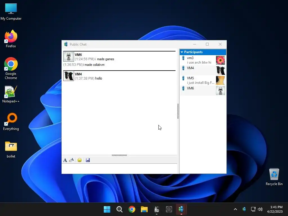Select the Notepad++ desktop shortcut
This screenshot has width=288, height=216.
11,94
